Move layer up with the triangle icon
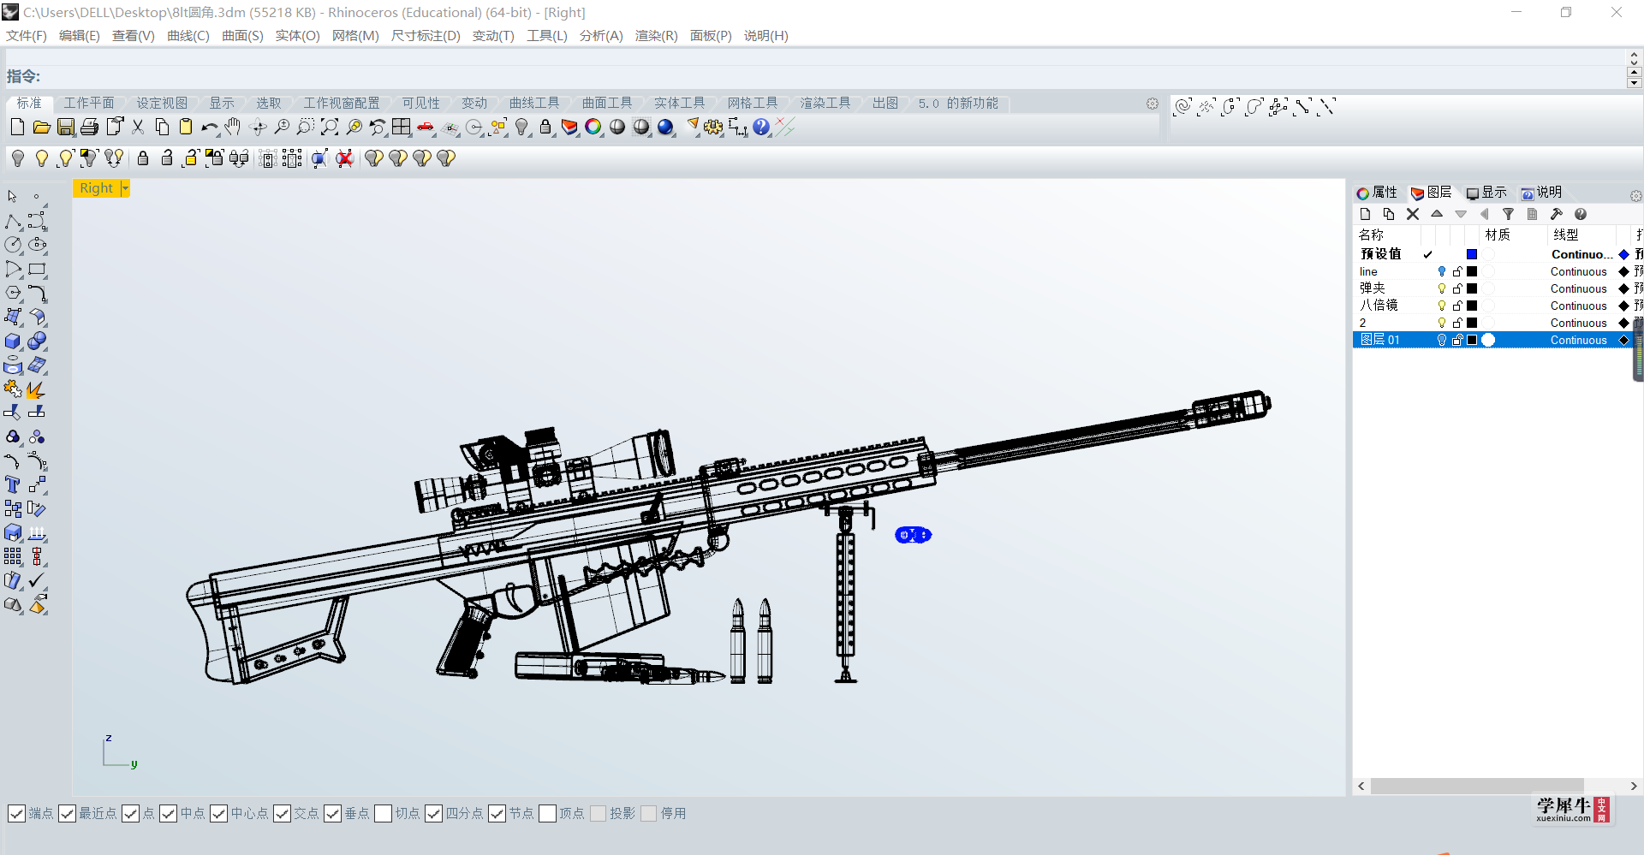Viewport: 1644px width, 855px height. point(1437,214)
